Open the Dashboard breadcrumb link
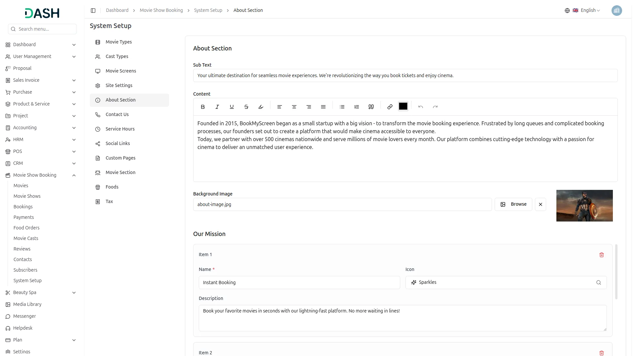The width and height of the screenshot is (634, 356). click(x=117, y=10)
